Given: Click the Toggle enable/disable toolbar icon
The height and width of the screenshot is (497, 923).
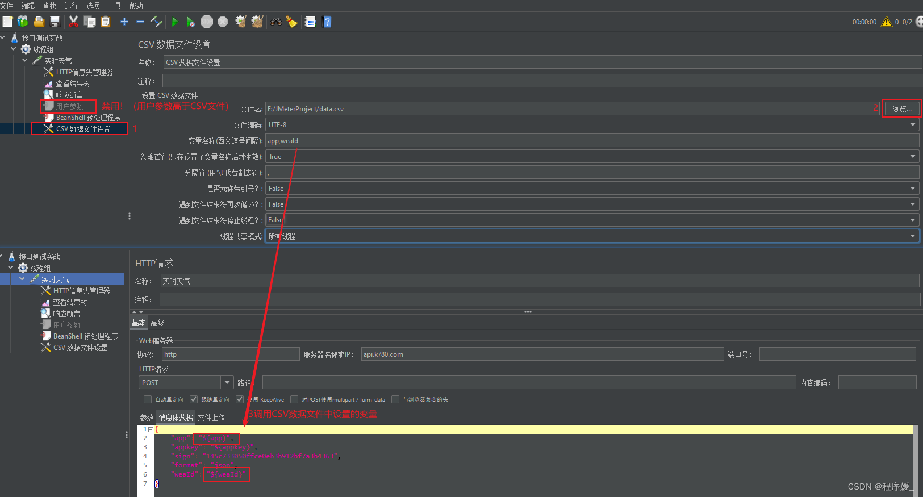Looking at the screenshot, I should pos(156,22).
